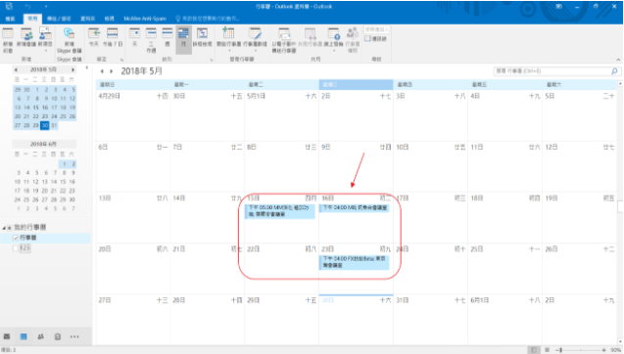This screenshot has height=354, width=624.
Task: Open the May 16 afternoon 04:00 appointment
Action: (x=355, y=207)
